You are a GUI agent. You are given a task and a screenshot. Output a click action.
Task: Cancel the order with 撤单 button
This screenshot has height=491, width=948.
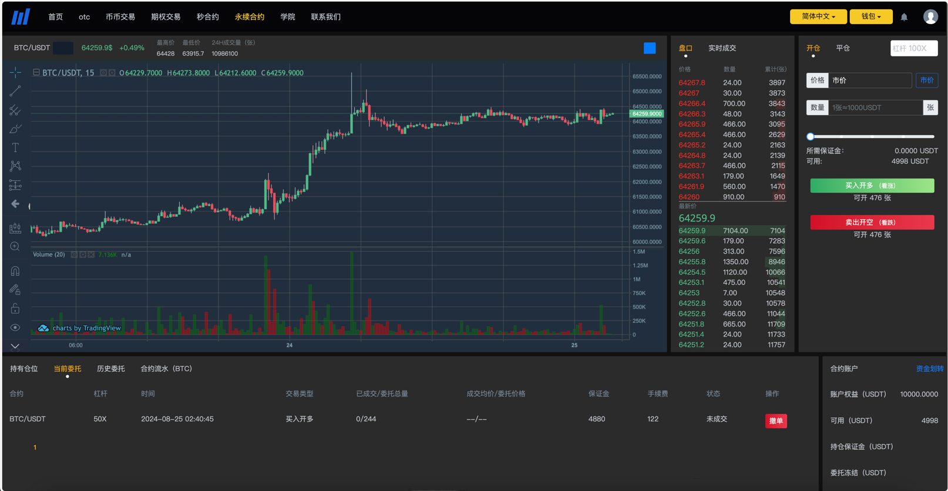click(776, 421)
